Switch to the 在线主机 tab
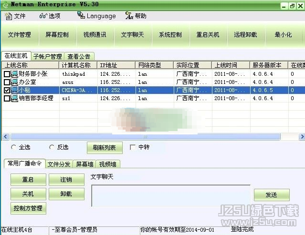 (x=16, y=56)
